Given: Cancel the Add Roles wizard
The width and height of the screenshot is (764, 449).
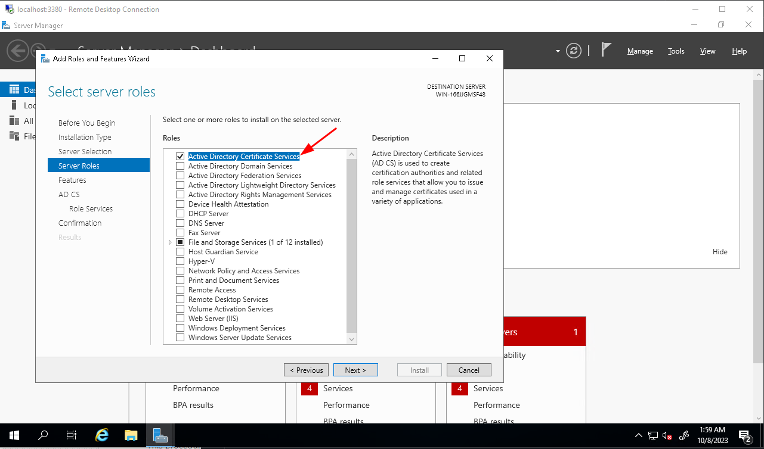Looking at the screenshot, I should (x=469, y=370).
